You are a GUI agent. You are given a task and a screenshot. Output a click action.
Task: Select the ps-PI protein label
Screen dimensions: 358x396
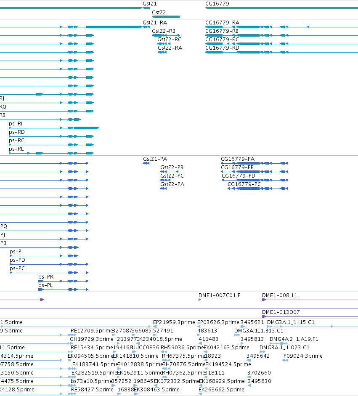pos(16,252)
